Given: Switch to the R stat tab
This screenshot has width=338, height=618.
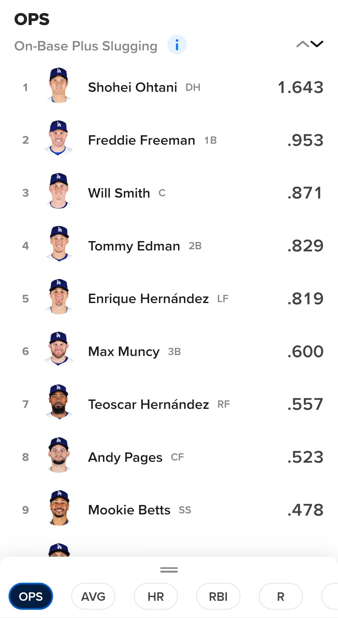Looking at the screenshot, I should tap(280, 596).
